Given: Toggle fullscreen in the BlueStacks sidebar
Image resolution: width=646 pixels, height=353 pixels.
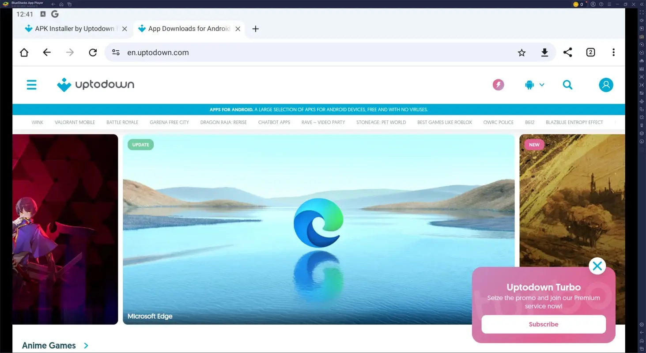Looking at the screenshot, I should tap(641, 13).
